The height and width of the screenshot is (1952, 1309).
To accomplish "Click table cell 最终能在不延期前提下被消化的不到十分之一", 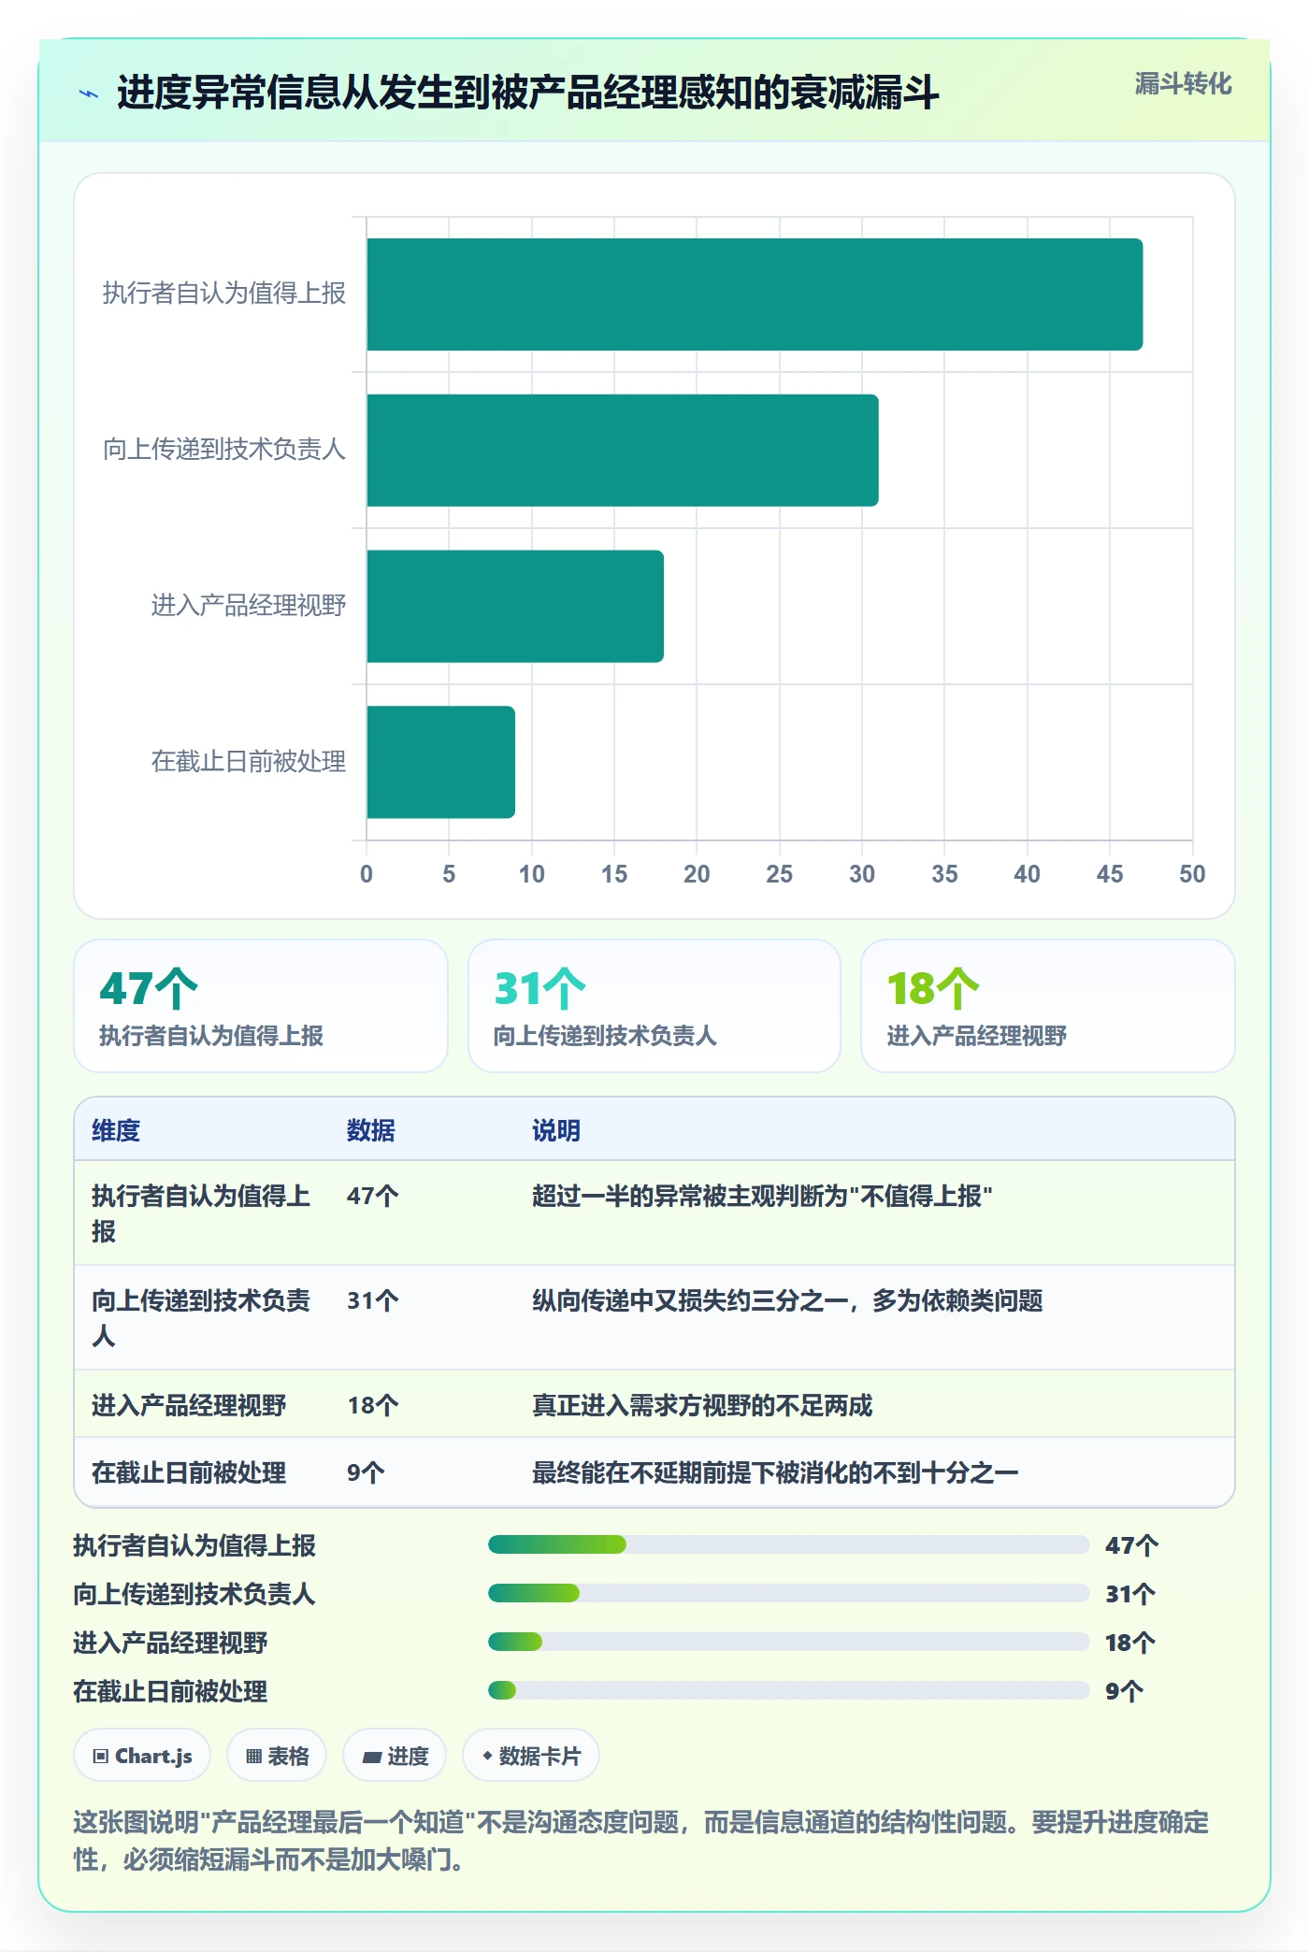I will click(x=775, y=1472).
